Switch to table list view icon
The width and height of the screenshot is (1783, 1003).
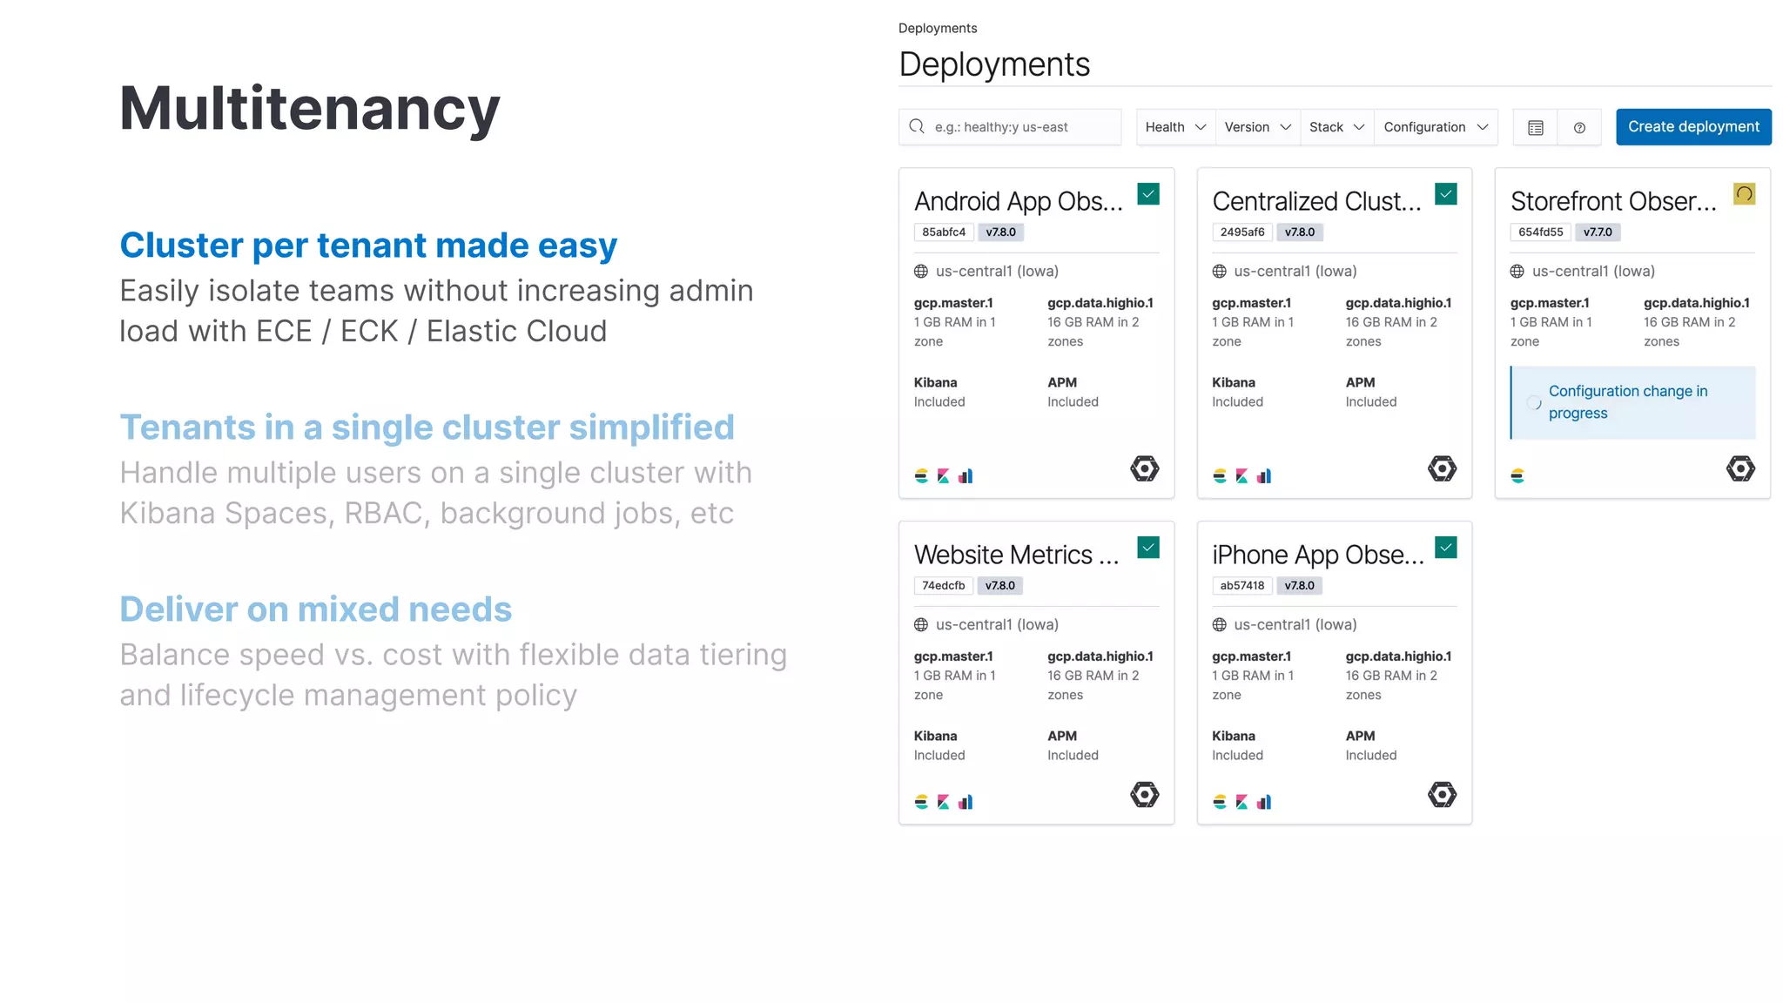coord(1536,127)
